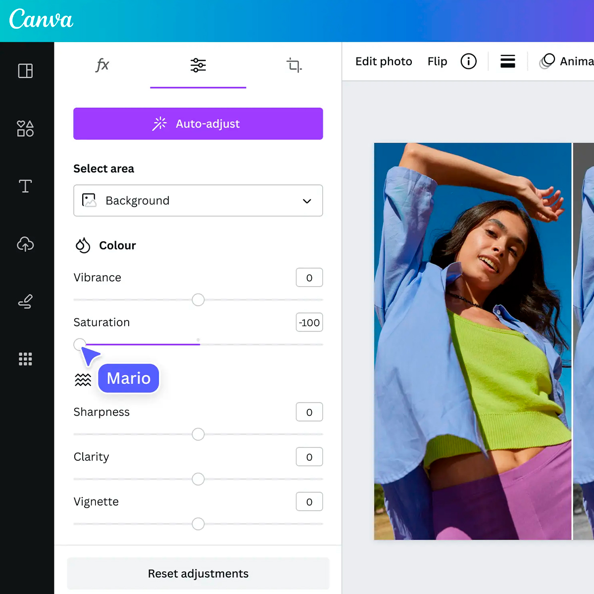
Task: Click the Vignette slider handle
Action: [198, 524]
